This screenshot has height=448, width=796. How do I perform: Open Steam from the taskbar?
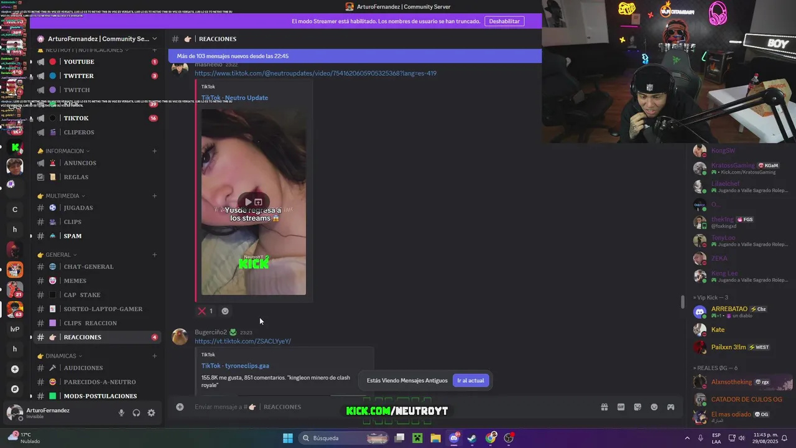(472, 438)
